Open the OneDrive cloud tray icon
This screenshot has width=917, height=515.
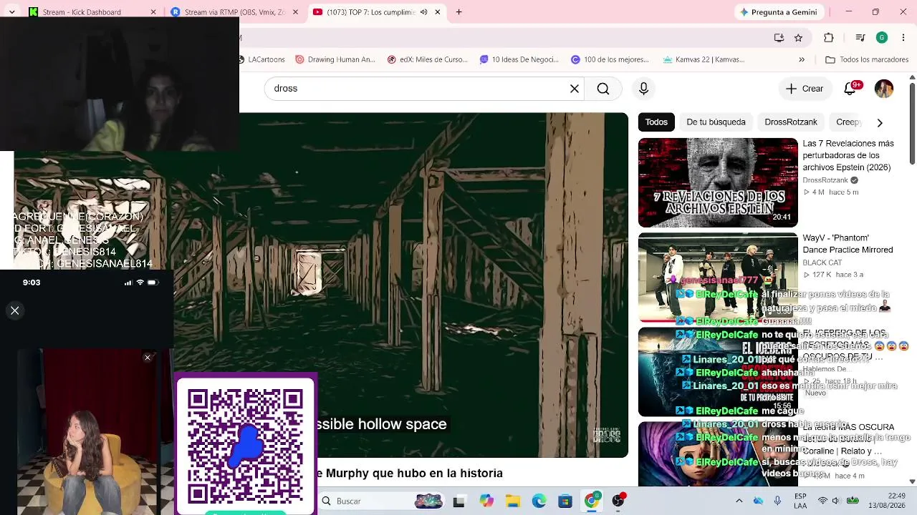[758, 501]
